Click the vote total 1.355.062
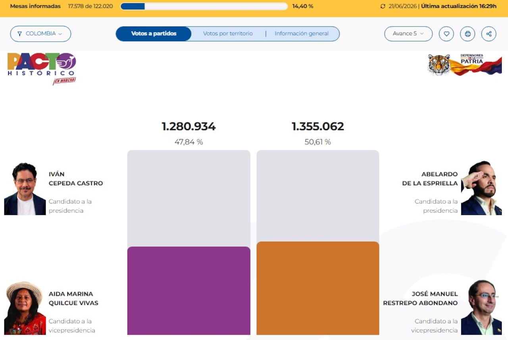The width and height of the screenshot is (508, 340). [318, 127]
